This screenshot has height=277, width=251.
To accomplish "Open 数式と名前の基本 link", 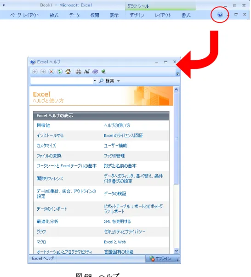I will [120, 166].
